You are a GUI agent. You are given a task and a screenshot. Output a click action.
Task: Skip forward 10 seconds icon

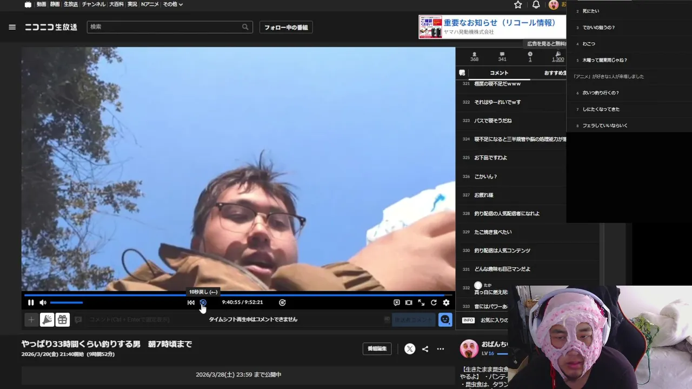[x=282, y=303]
